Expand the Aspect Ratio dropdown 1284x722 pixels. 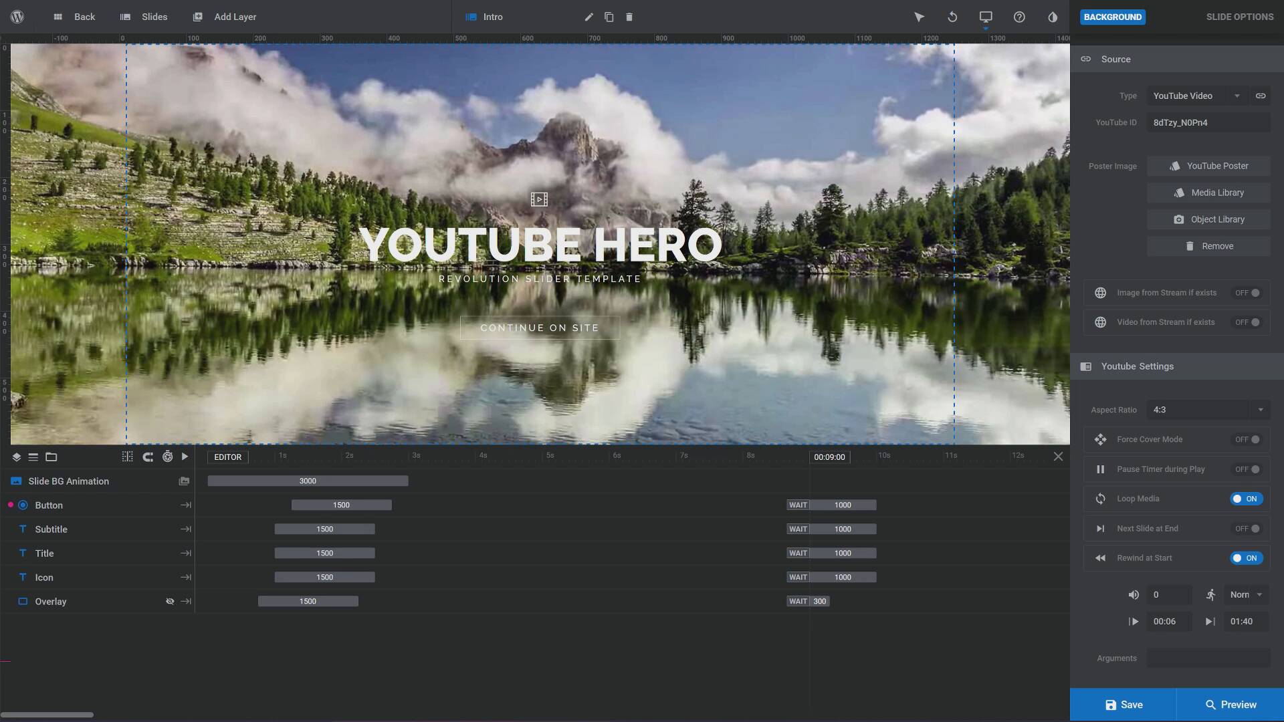point(1208,410)
